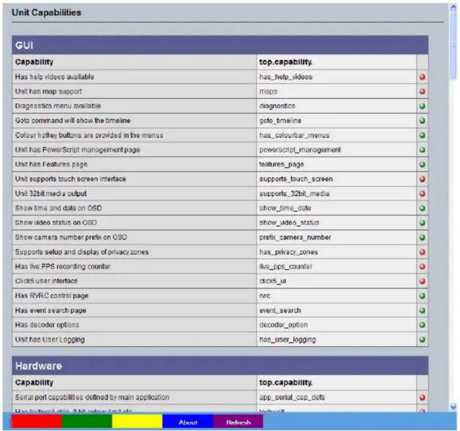This screenshot has height=431, width=460.
Task: Click the 'powerscript_management' capability name
Action: tap(300, 150)
